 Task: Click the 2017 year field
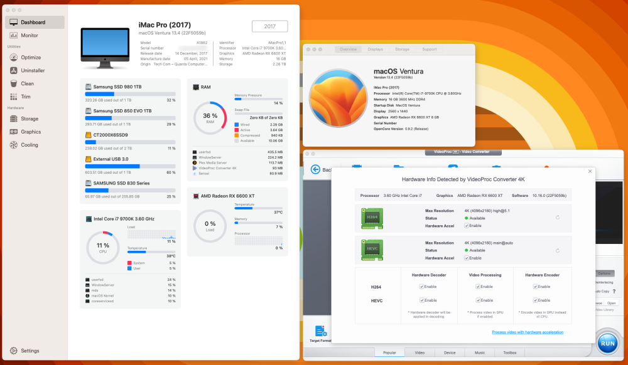[269, 26]
